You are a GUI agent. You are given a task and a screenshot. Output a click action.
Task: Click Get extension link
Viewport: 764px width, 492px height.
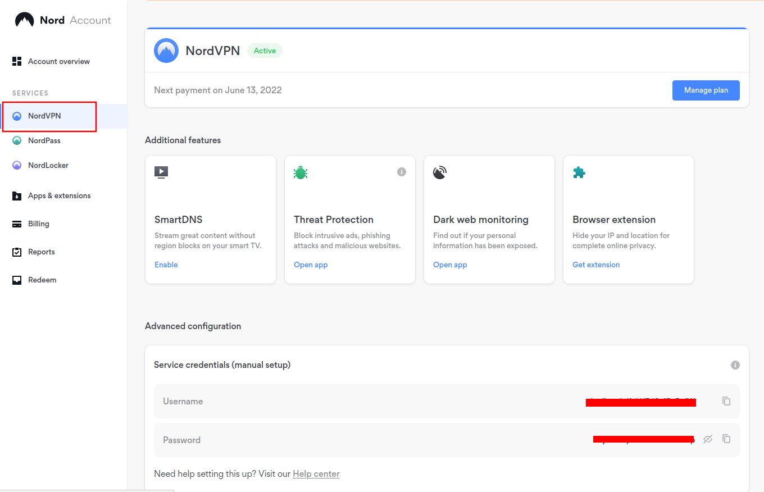[x=595, y=265]
